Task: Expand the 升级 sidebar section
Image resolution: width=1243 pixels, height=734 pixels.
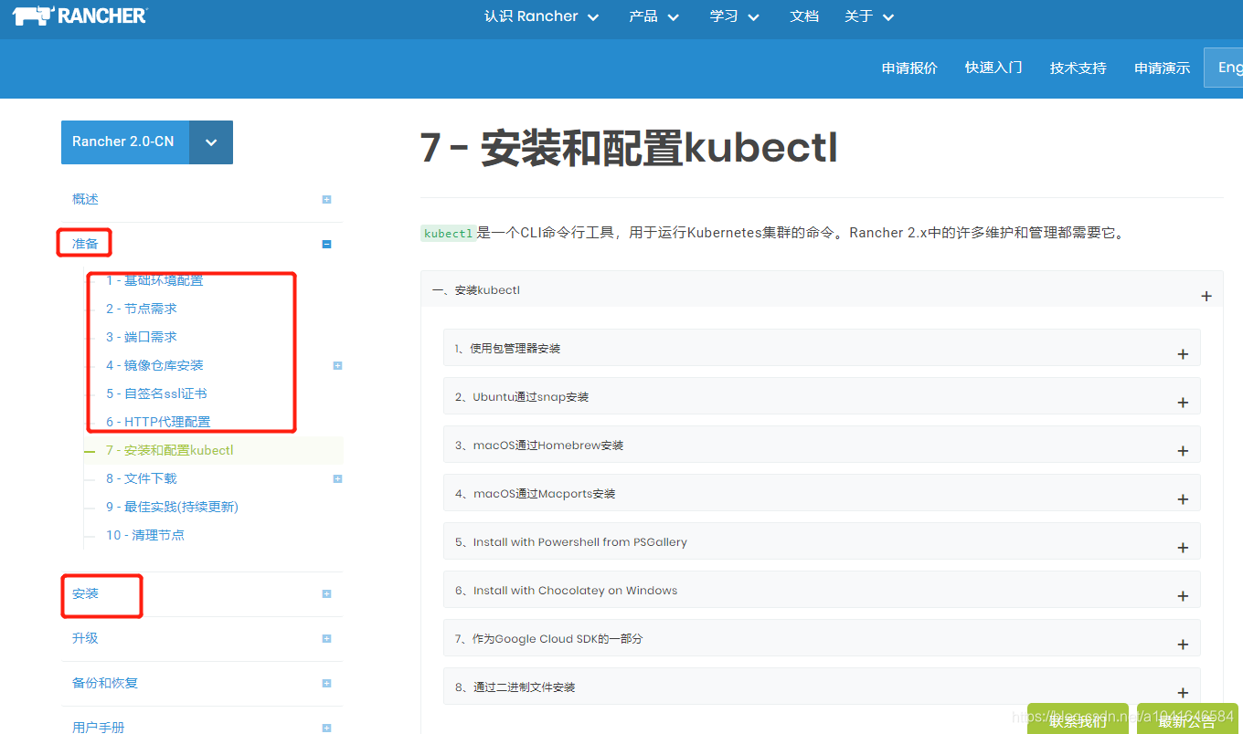Action: (x=326, y=638)
